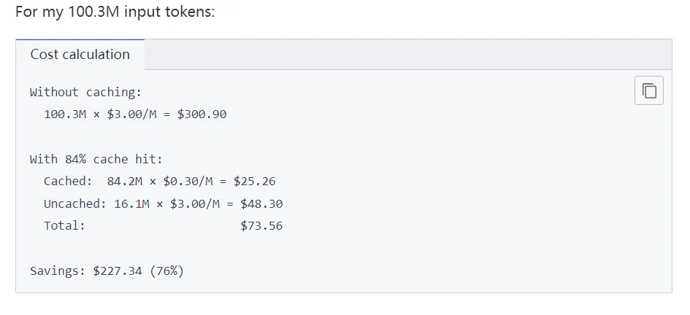Viewport: 690px width, 315px height.
Task: Click the blank line above 'With 84% cache hit'
Action: (219, 137)
